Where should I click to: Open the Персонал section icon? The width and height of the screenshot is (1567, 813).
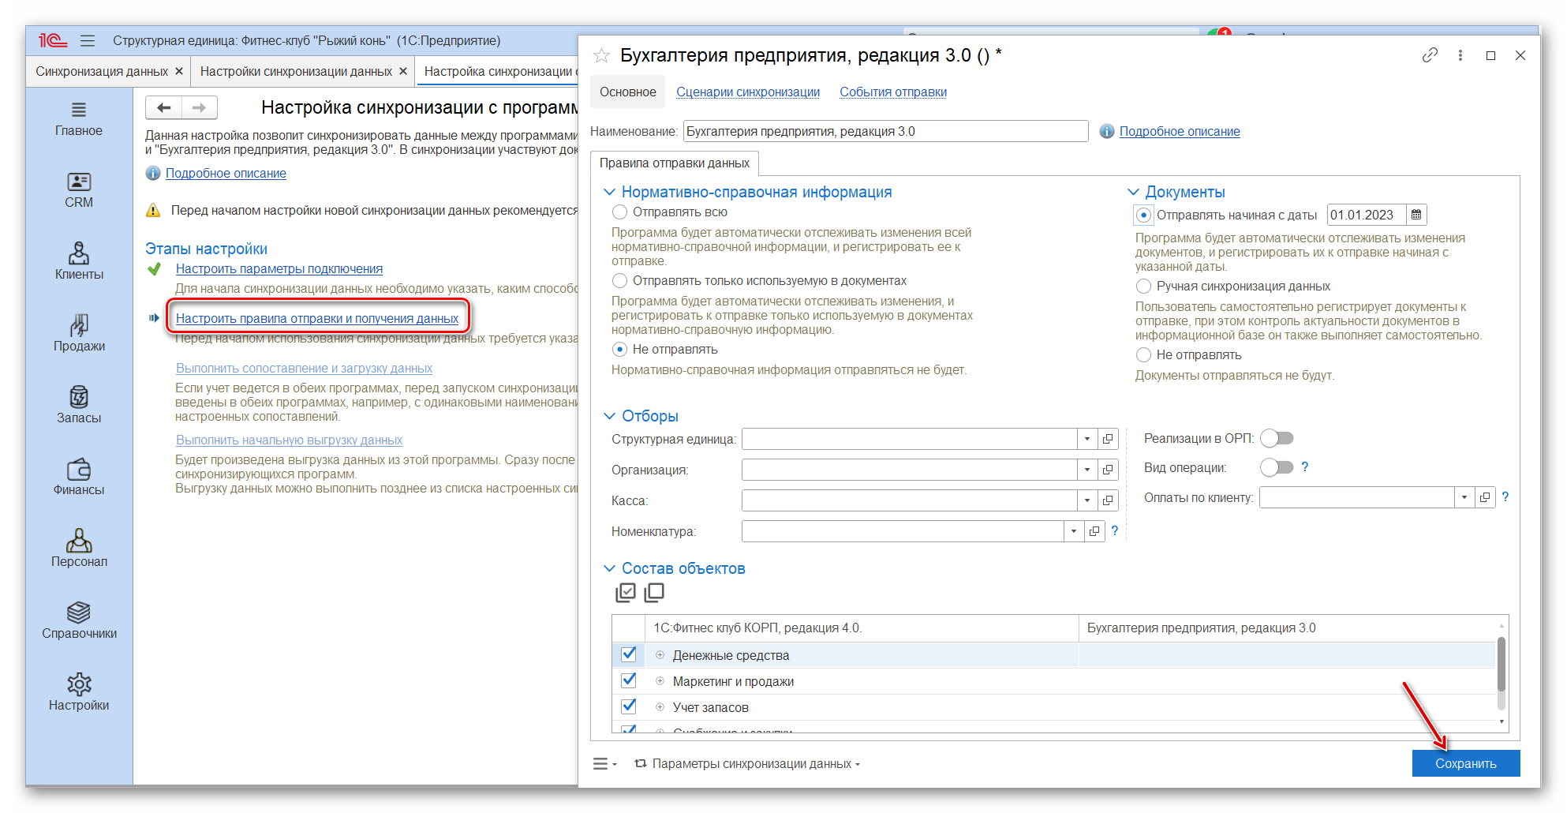click(79, 541)
